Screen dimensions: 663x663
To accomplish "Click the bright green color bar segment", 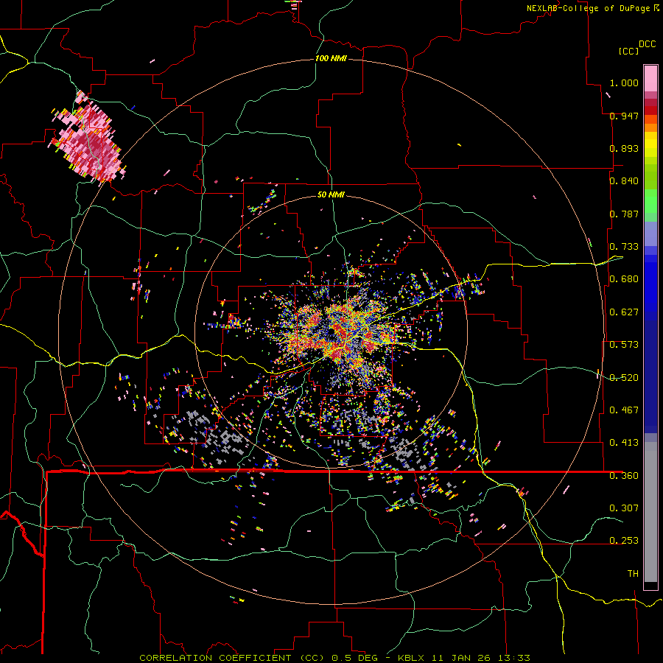I will pyautogui.click(x=650, y=201).
